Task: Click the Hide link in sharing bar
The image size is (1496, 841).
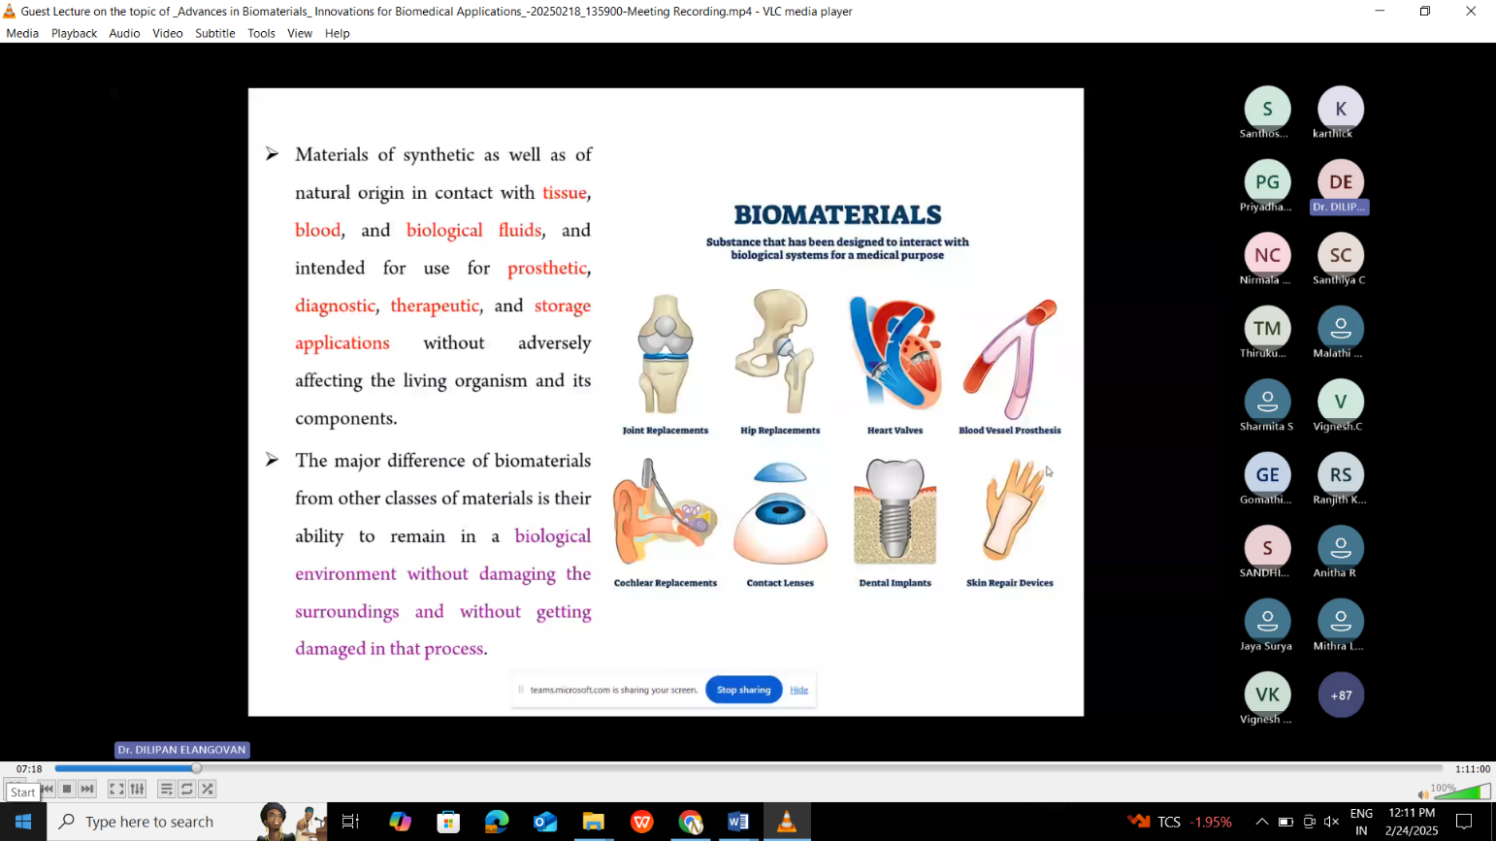Action: (x=798, y=690)
